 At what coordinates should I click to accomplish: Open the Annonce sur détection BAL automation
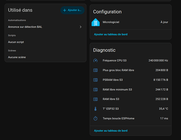45,27
